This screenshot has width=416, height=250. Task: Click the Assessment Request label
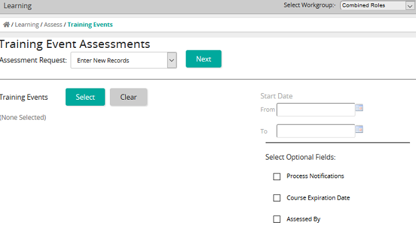pos(33,61)
